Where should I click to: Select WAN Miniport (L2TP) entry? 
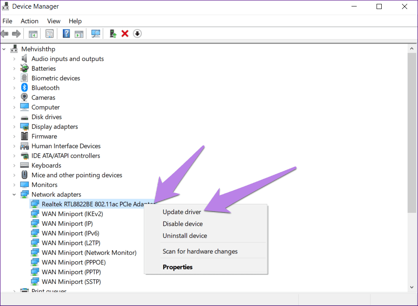click(x=71, y=243)
